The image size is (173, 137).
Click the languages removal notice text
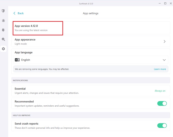(42, 69)
